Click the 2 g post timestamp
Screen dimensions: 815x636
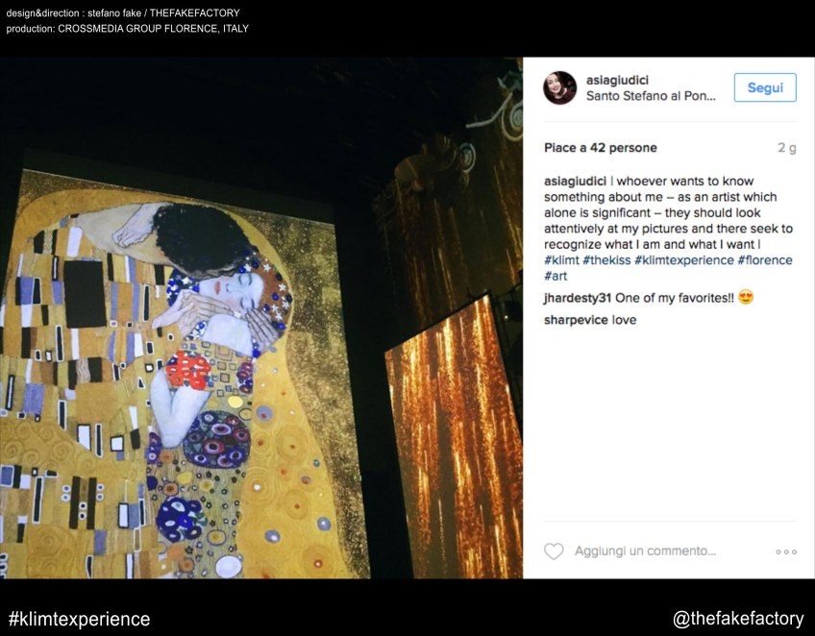pyautogui.click(x=787, y=148)
